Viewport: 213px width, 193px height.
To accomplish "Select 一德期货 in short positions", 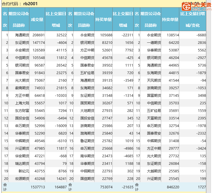I will pos(154,43).
